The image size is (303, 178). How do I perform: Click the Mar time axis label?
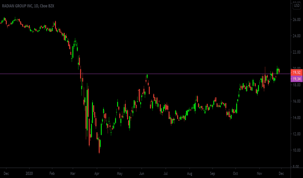coord(73,173)
